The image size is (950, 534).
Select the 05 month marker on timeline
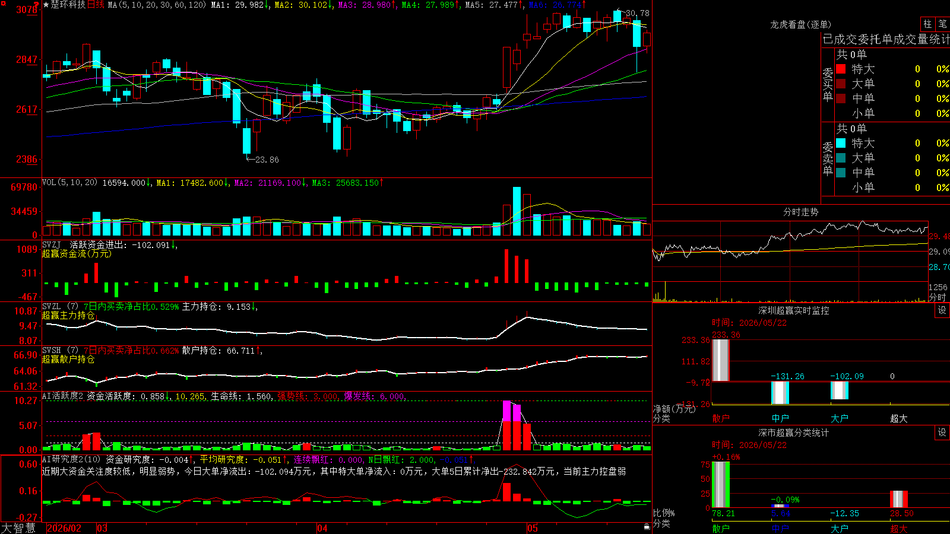pos(533,528)
